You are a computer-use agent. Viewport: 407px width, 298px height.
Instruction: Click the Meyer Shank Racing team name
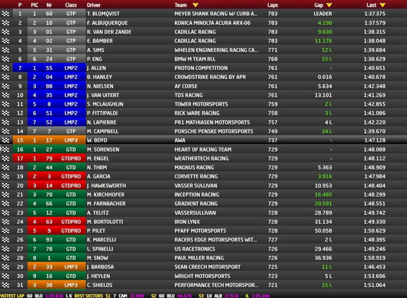click(x=216, y=14)
